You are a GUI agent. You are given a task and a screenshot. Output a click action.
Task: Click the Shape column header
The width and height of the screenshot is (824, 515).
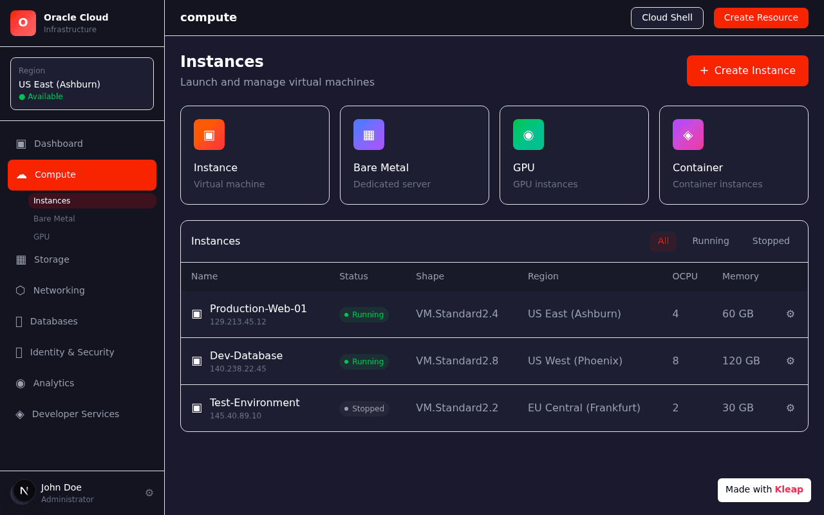[x=430, y=277]
